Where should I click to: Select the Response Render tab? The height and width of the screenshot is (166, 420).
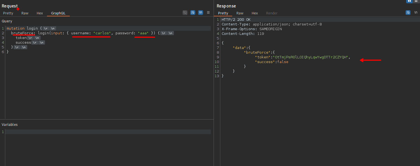272,13
